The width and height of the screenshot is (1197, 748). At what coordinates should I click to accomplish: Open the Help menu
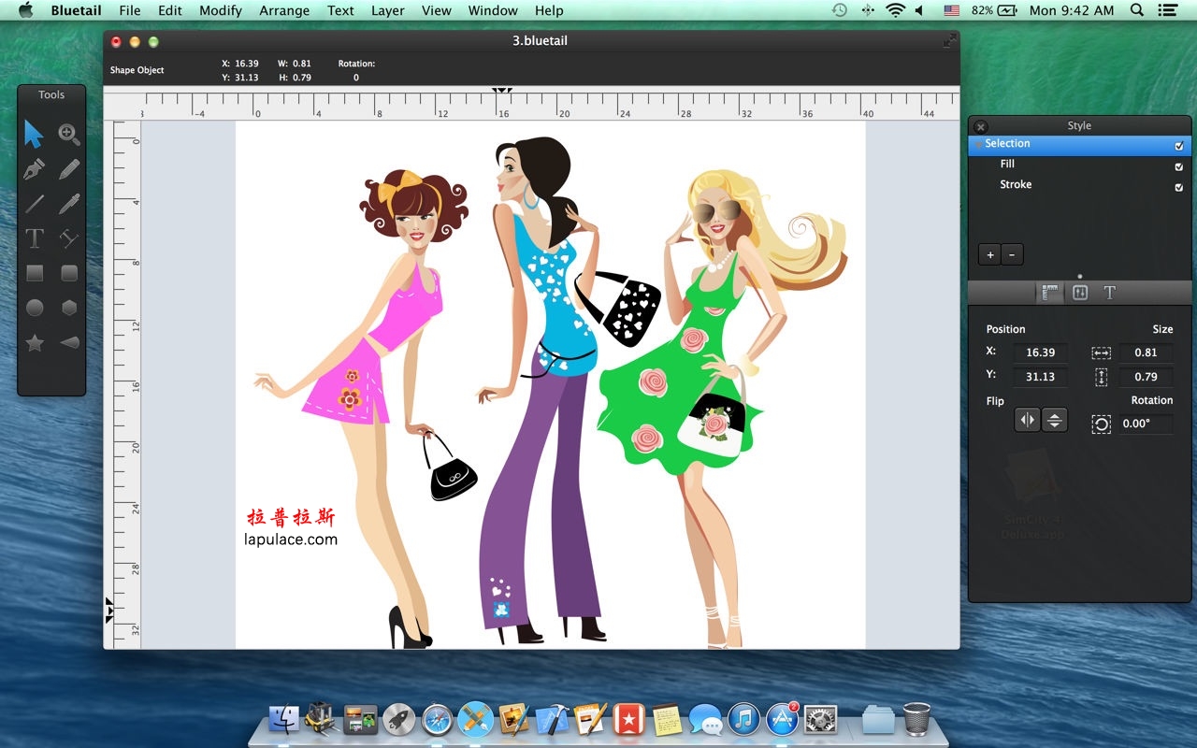(x=549, y=10)
